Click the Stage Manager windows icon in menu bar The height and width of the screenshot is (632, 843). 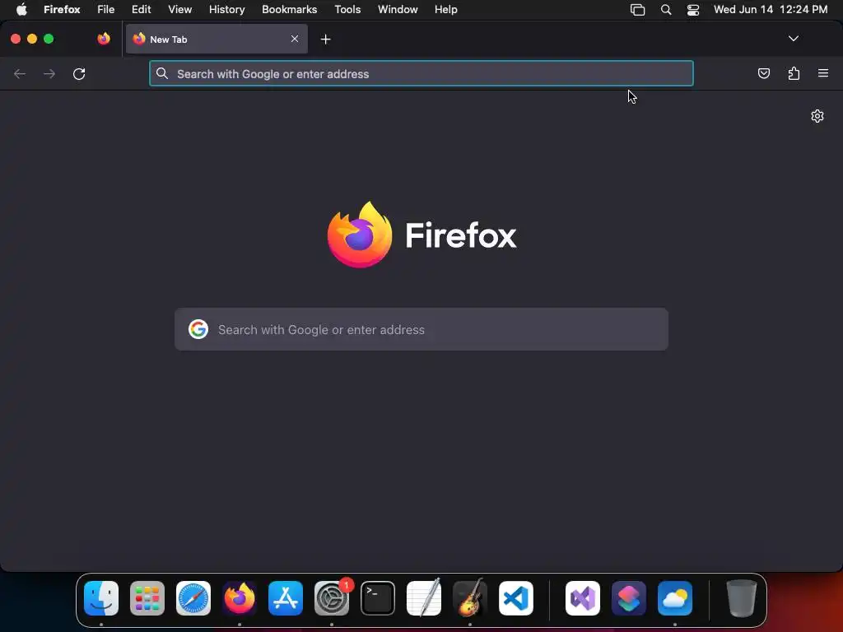point(637,10)
